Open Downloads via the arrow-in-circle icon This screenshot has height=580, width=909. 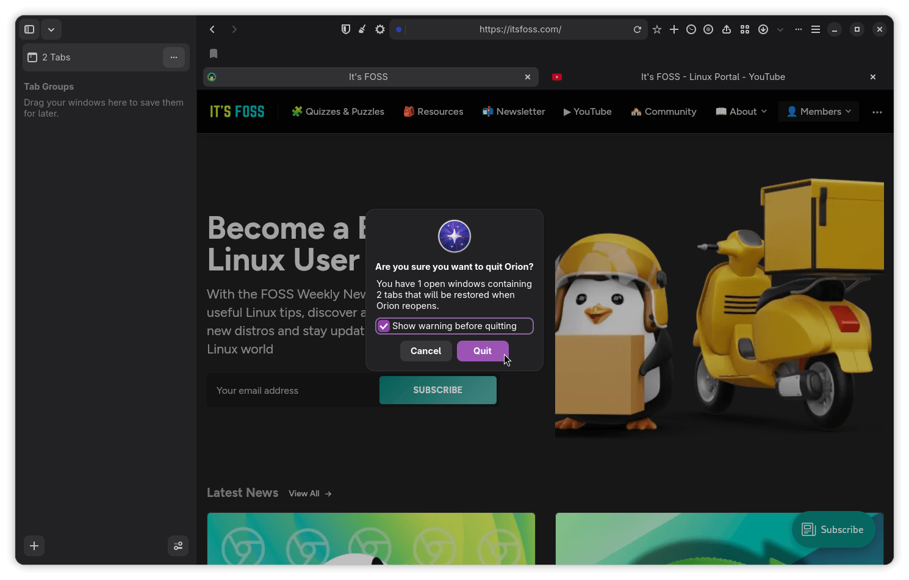pos(763,29)
